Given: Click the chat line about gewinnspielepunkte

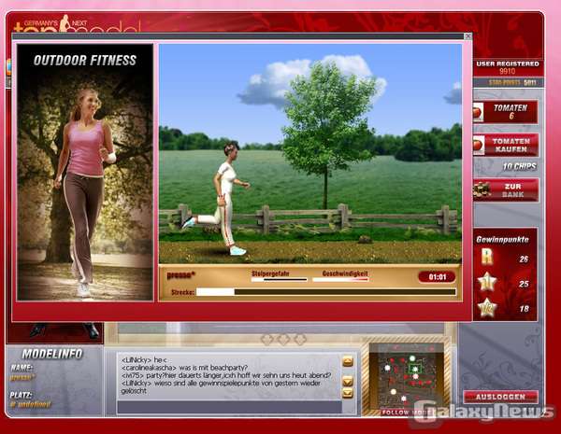Looking at the screenshot, I should 221,386.
